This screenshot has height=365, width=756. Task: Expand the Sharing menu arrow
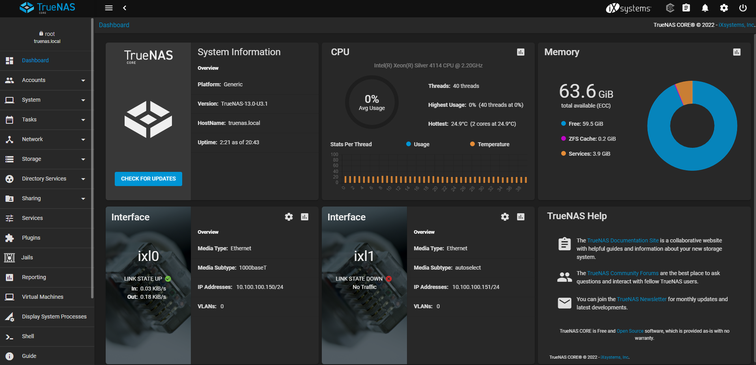pyautogui.click(x=83, y=199)
